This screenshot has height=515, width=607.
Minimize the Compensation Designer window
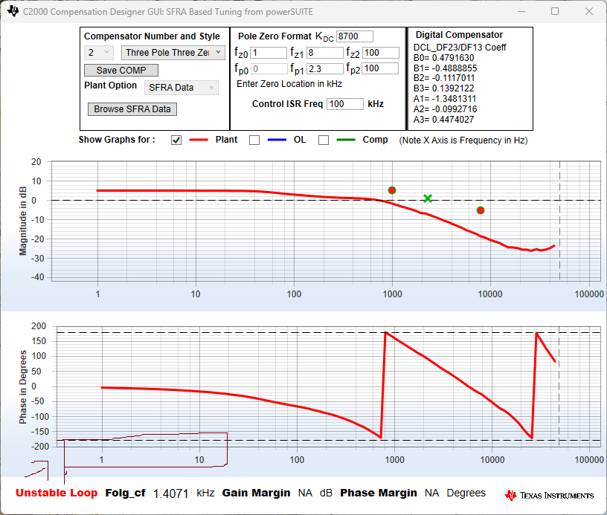(521, 11)
